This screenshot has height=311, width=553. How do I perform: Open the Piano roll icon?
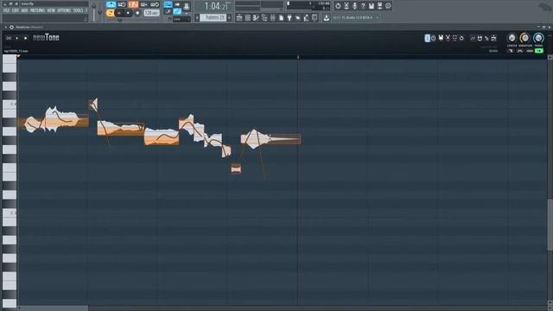256,17
